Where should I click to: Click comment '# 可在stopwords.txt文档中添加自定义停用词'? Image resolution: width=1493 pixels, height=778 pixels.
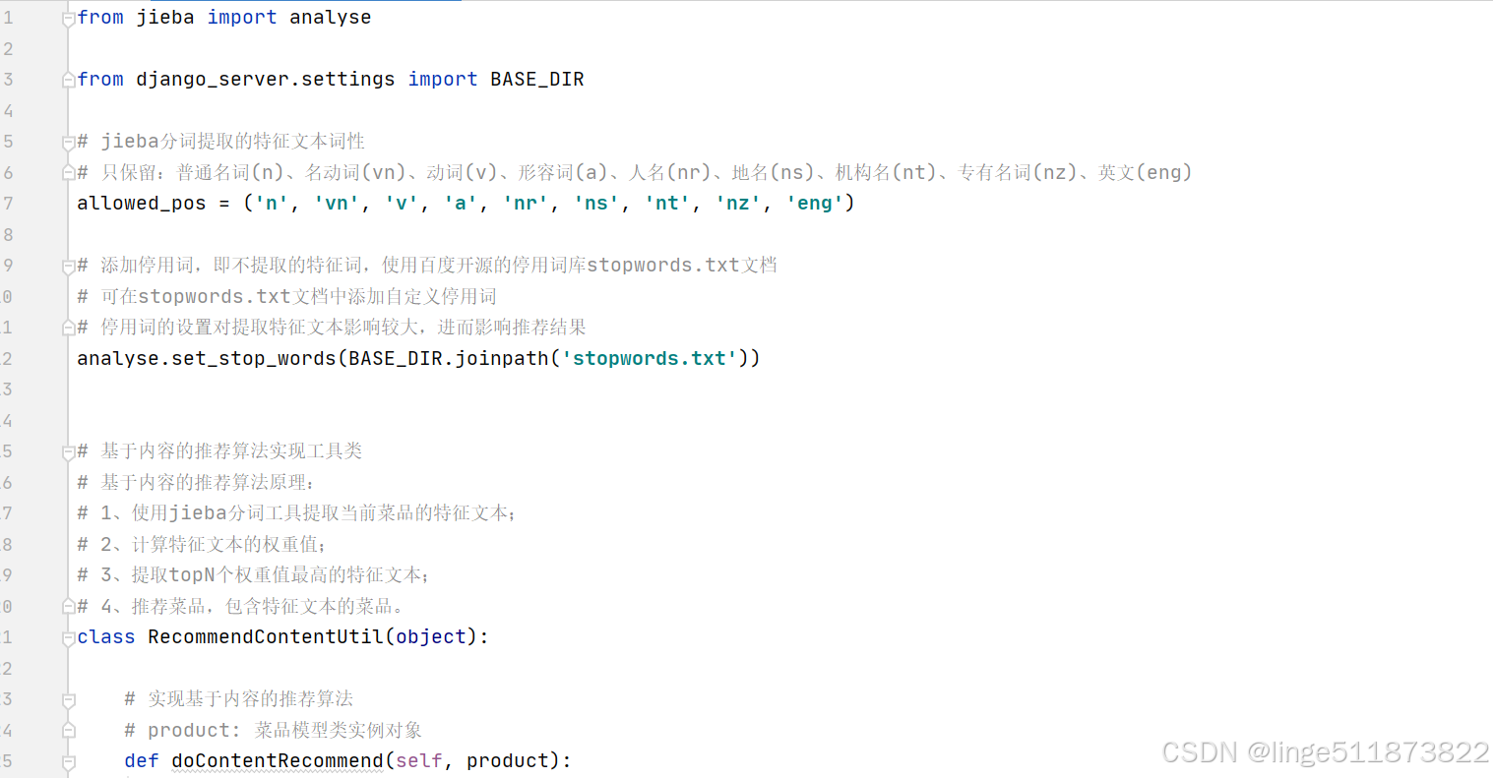coord(286,296)
